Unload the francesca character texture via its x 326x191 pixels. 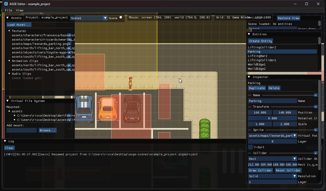(x=69, y=35)
